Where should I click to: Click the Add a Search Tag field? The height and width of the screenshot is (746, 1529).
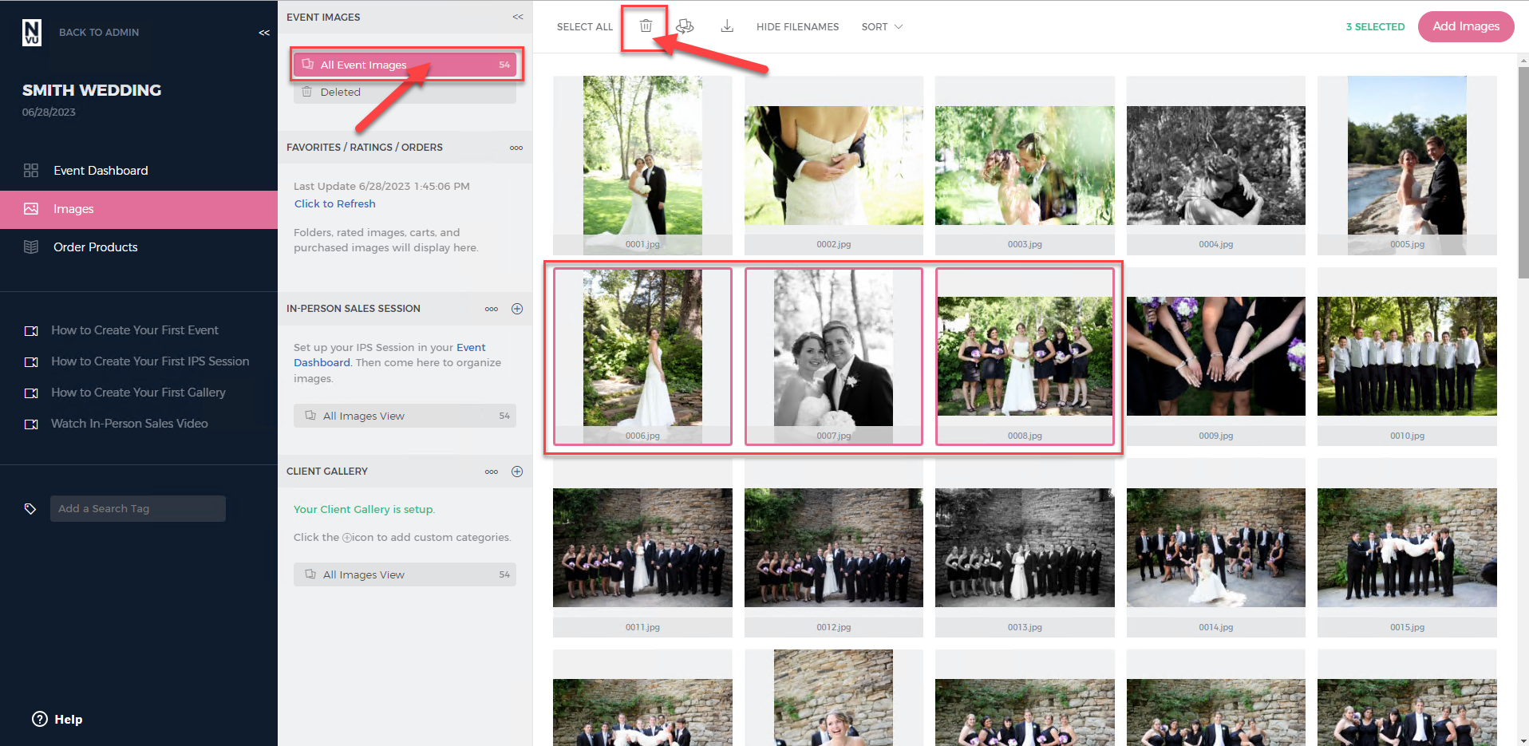138,508
